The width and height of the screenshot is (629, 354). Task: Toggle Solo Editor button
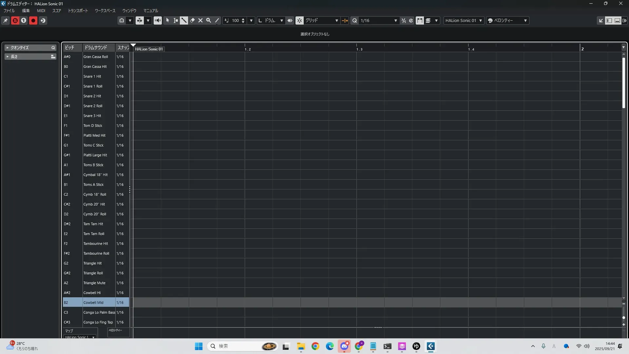[15, 20]
